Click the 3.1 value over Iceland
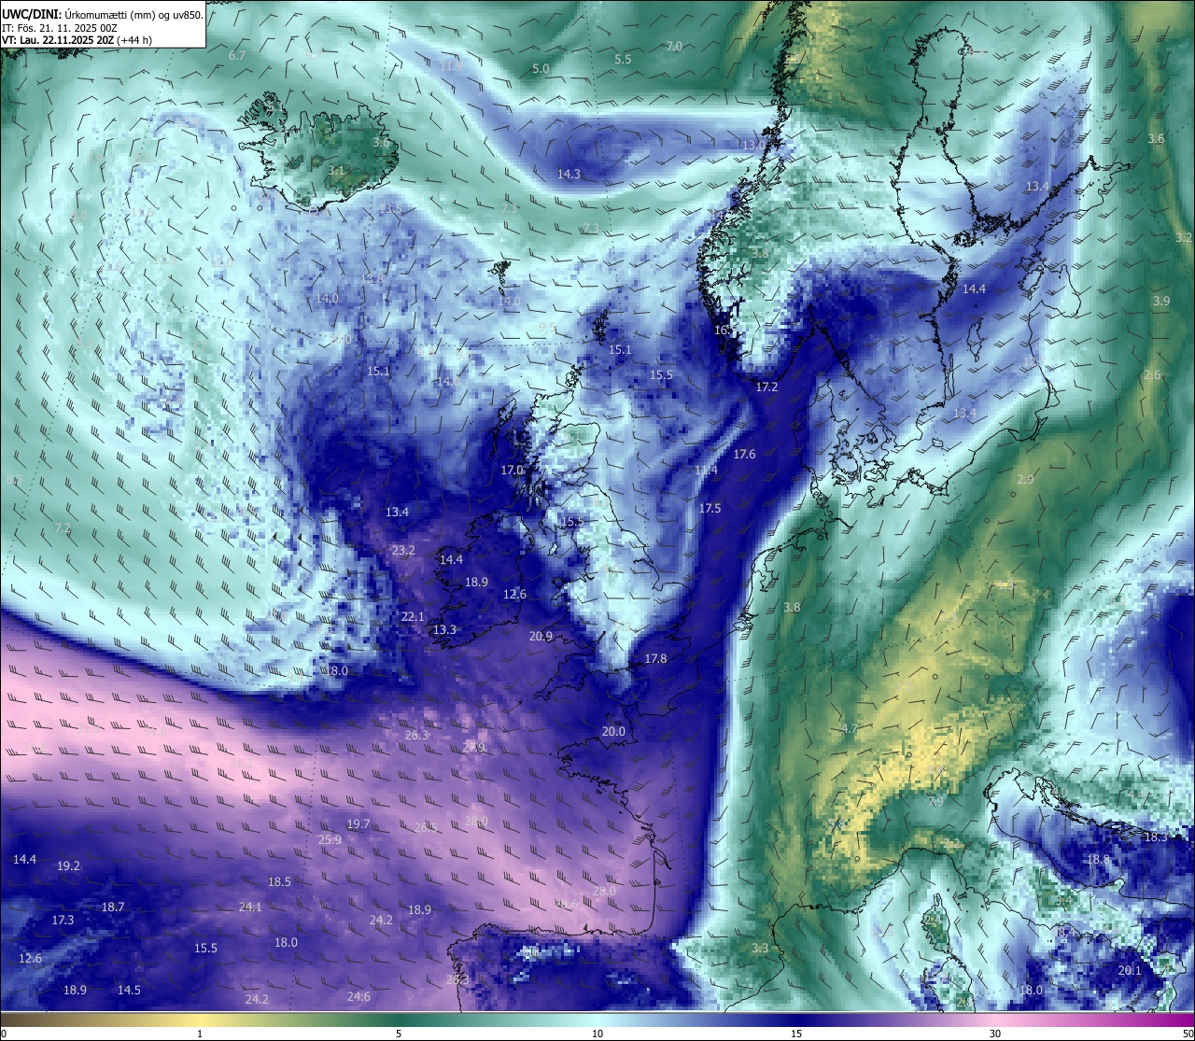Viewport: 1195px width, 1041px height. click(x=337, y=171)
